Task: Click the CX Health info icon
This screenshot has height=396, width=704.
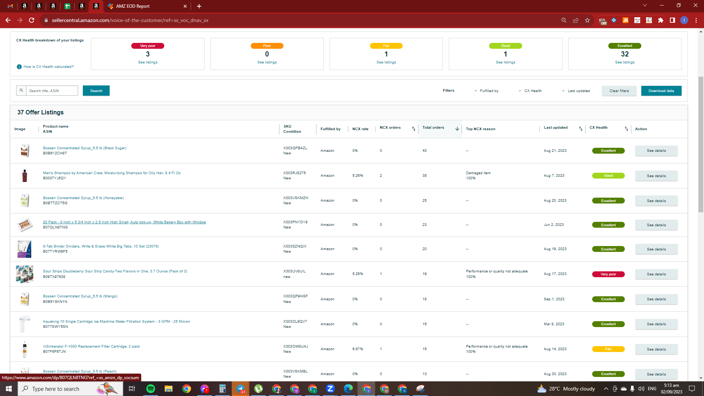Action: tap(19, 67)
